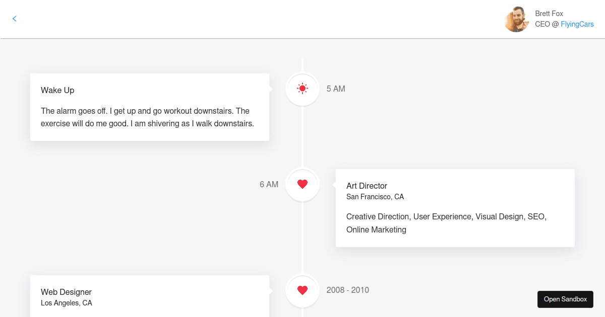Click the San Francisco, CA subtitle
Screen dimensions: 605x317
tap(375, 197)
